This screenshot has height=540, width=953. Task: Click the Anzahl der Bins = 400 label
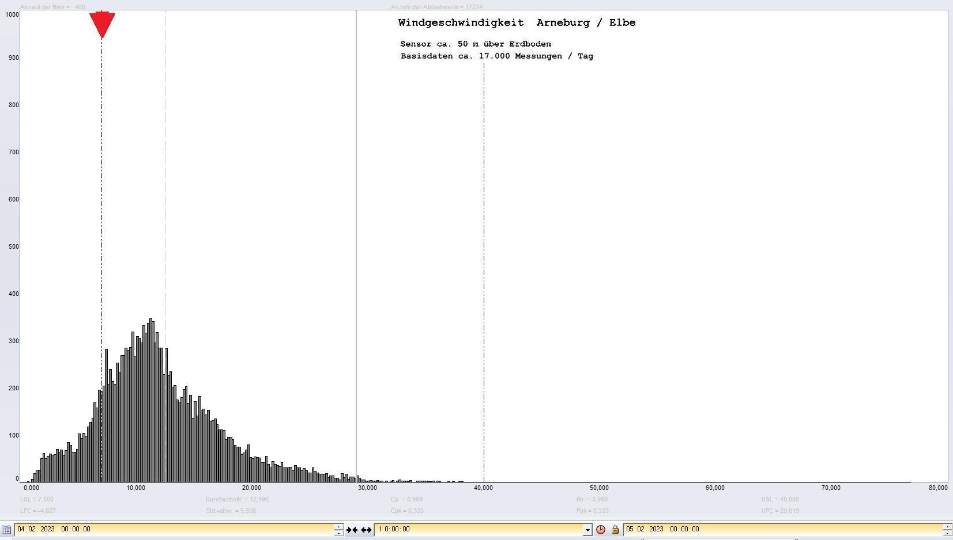(52, 7)
